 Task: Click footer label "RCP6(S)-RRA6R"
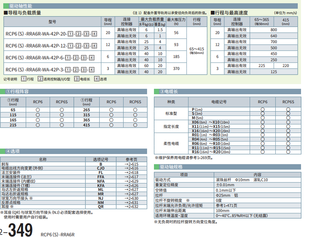pos(58,234)
